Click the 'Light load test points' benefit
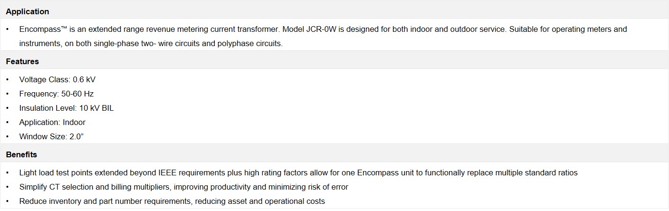Image resolution: width=669 pixels, height=211 pixels. pos(298,173)
